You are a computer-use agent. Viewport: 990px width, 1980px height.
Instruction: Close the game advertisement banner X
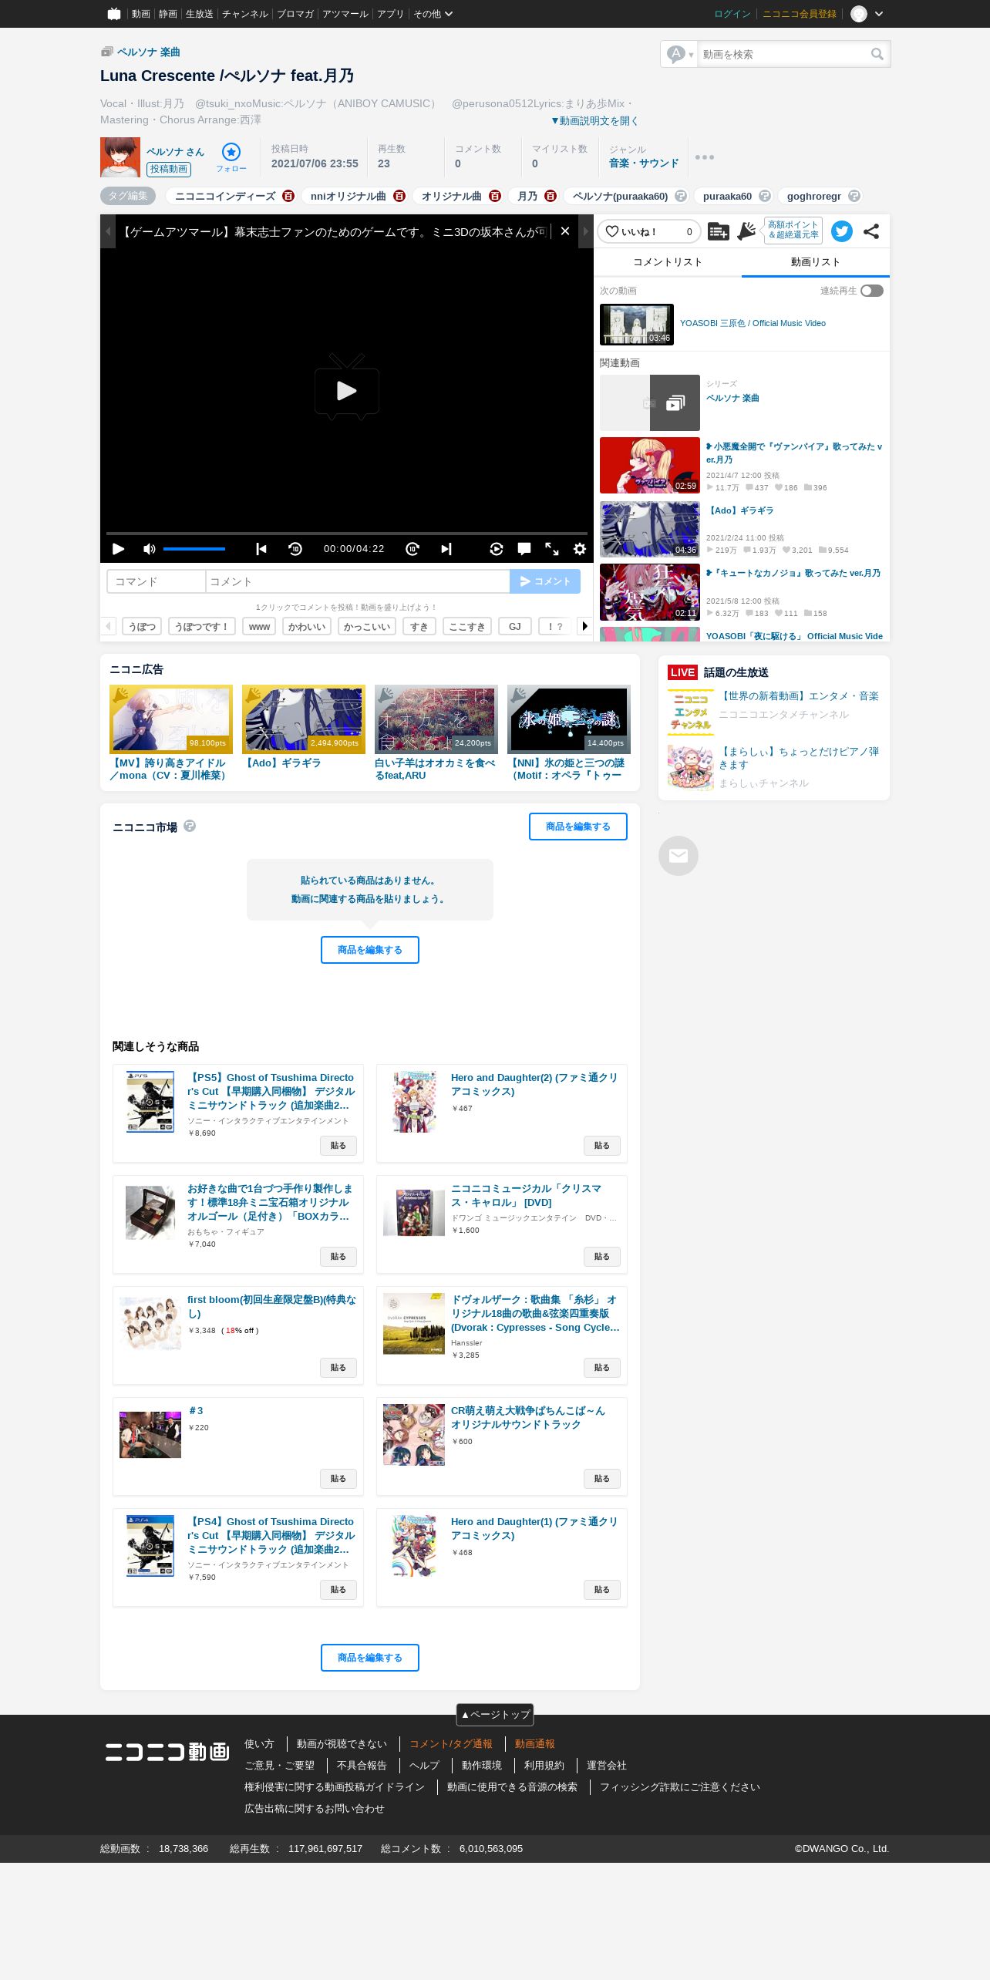pyautogui.click(x=565, y=231)
